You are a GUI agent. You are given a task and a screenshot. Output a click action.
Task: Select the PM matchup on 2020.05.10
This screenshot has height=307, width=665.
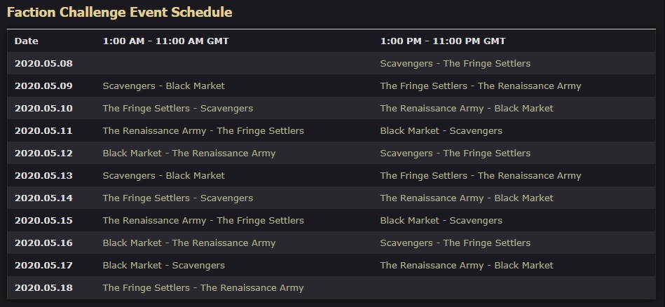click(467, 109)
